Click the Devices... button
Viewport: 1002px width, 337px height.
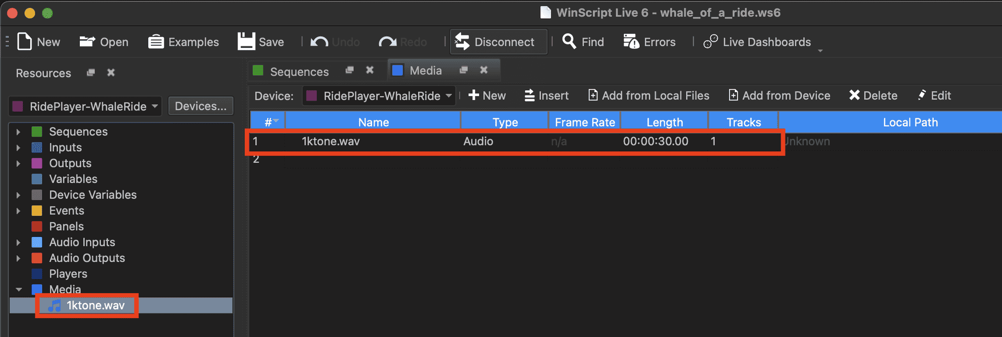coord(200,106)
